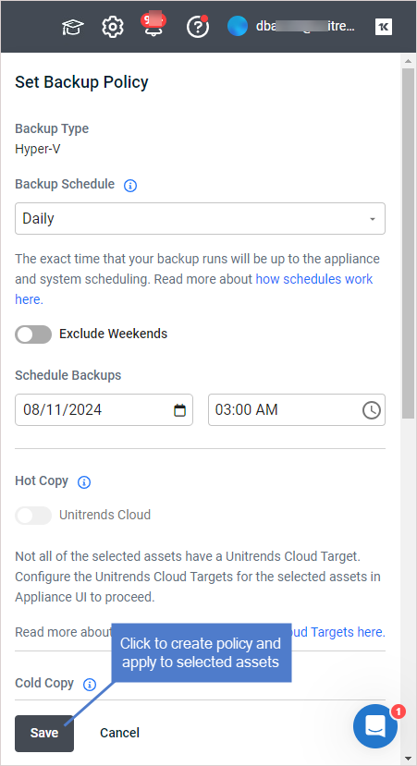Open the help question mark icon
417x766 pixels.
tap(198, 27)
